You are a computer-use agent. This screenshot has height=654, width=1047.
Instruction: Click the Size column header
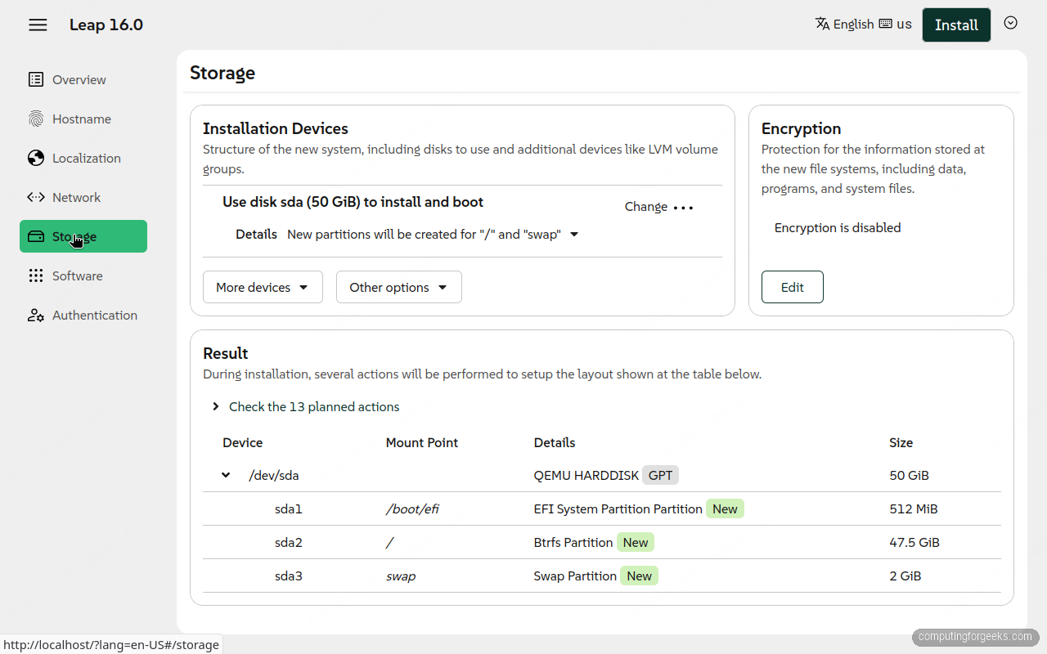click(901, 442)
